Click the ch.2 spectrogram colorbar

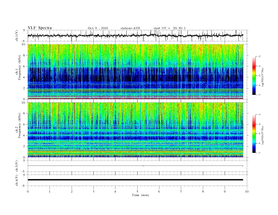point(254,133)
